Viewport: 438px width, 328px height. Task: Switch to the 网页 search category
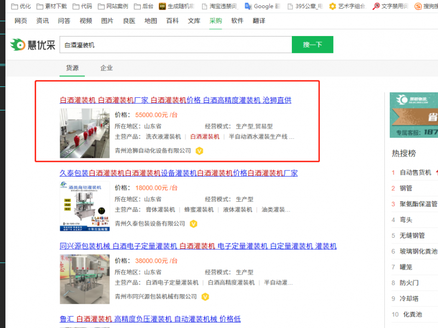pyautogui.click(x=21, y=21)
